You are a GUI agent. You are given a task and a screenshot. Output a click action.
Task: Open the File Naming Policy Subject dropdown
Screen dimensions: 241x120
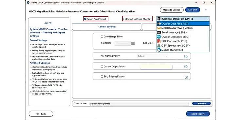[x=152, y=56]
